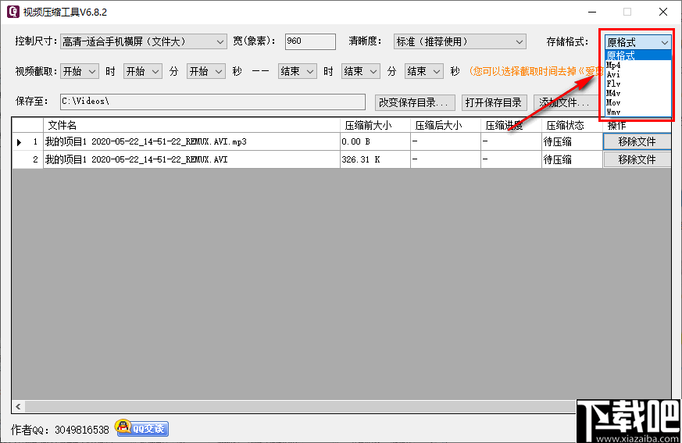Image resolution: width=682 pixels, height=443 pixels.
Task: Choose Avi in the format list
Action: click(x=637, y=74)
